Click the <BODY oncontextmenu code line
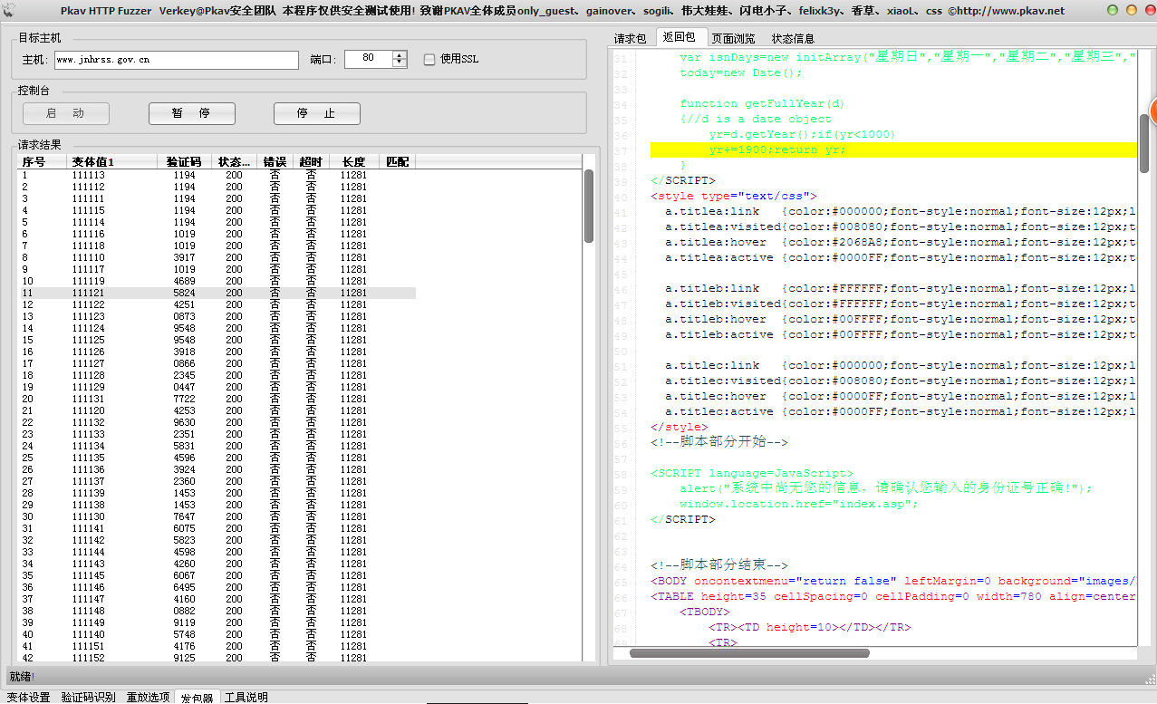1157x704 pixels. point(892,581)
